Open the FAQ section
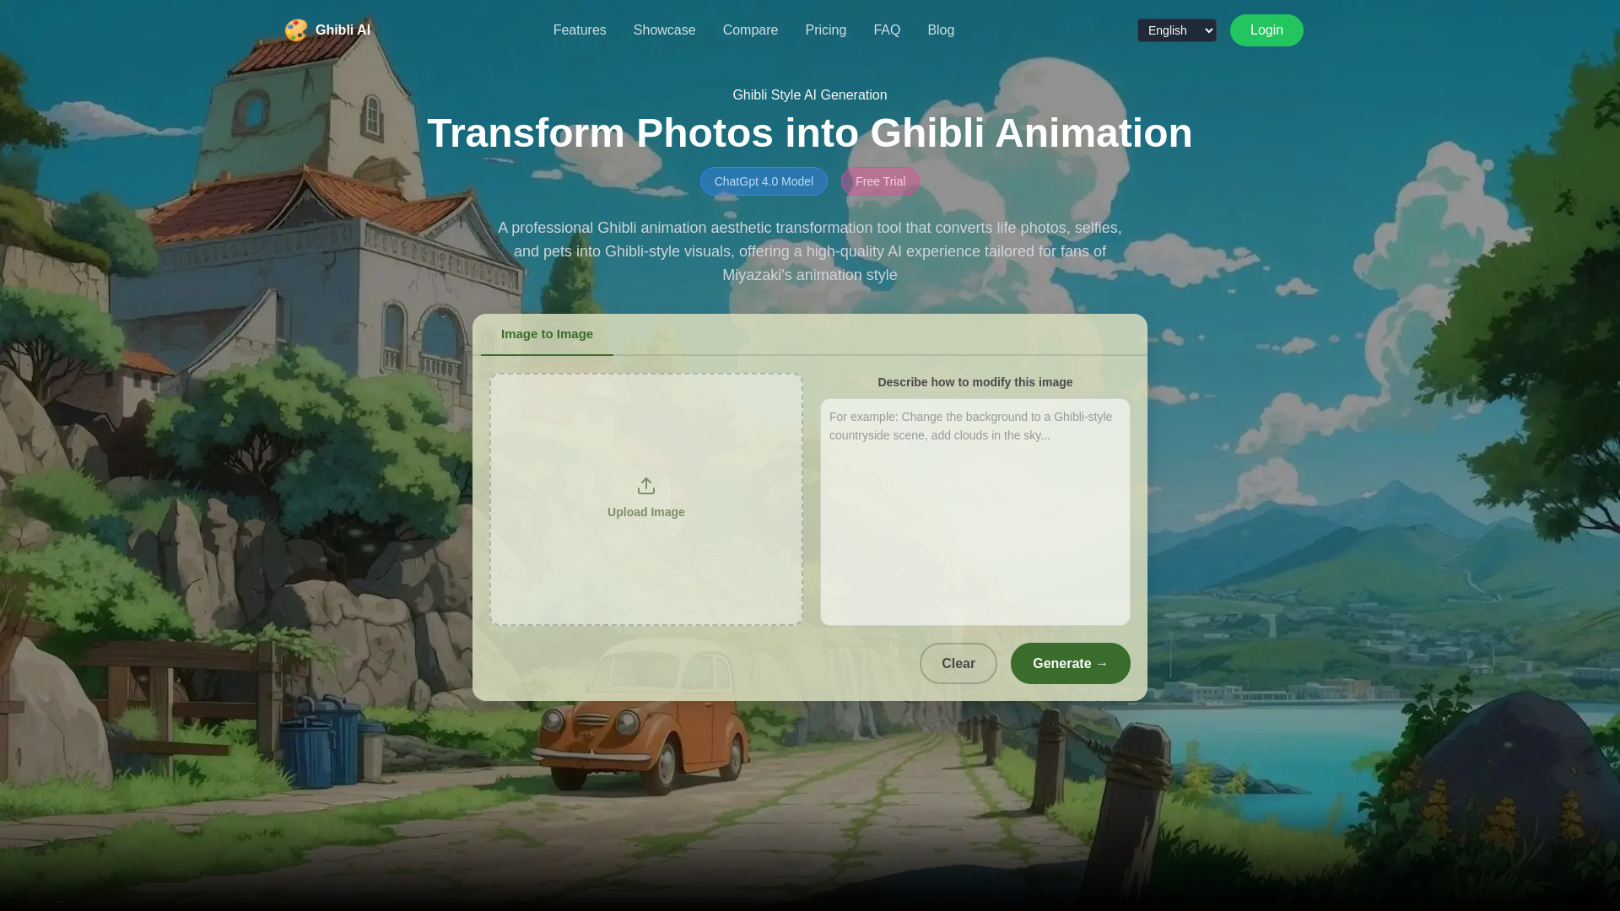Viewport: 1620px width, 911px height. click(887, 30)
